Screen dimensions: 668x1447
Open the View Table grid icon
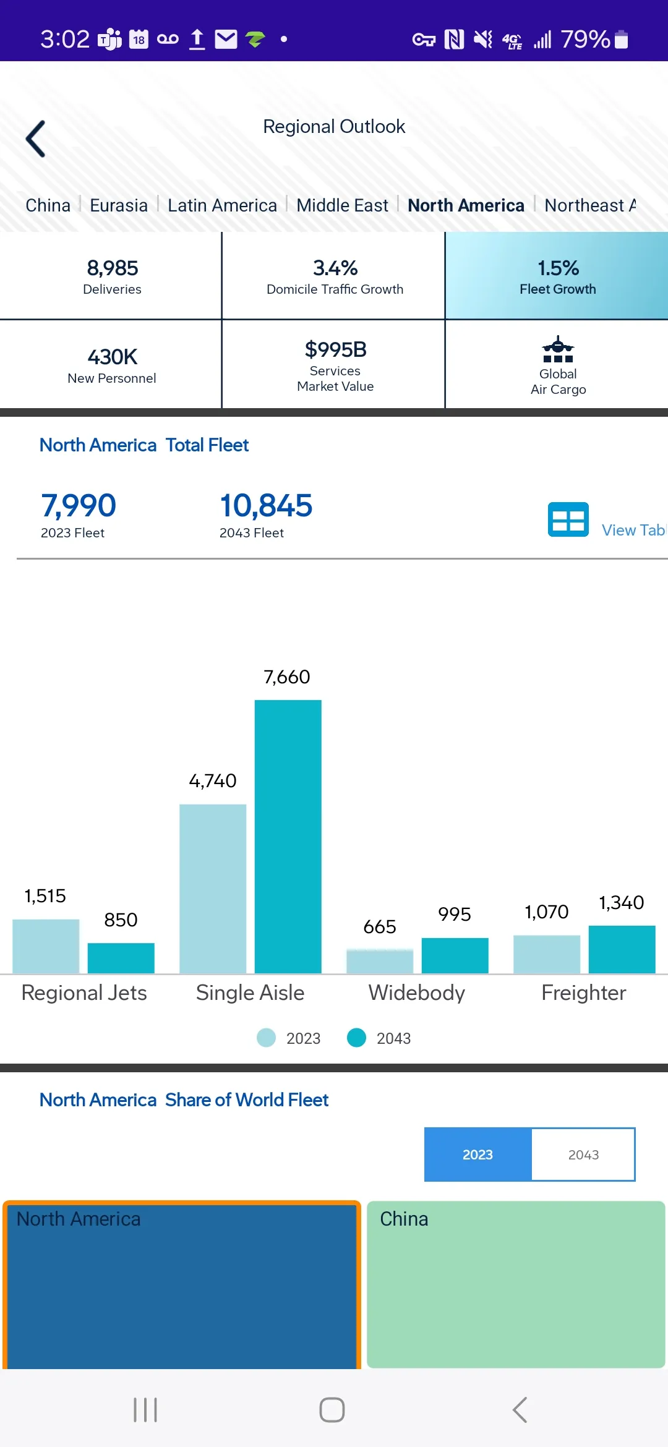click(568, 519)
